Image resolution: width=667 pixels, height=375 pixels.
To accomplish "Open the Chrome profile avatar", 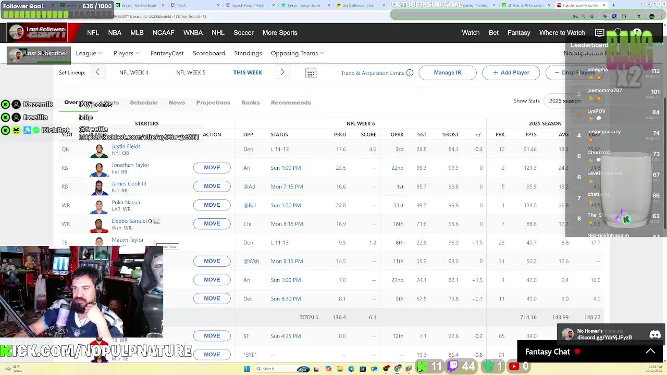I will [651, 16].
